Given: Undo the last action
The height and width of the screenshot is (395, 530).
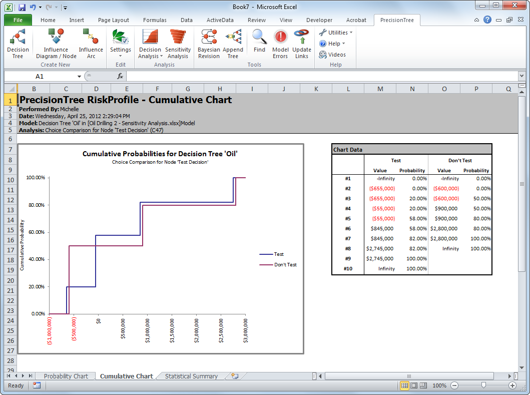Looking at the screenshot, I should (33, 7).
